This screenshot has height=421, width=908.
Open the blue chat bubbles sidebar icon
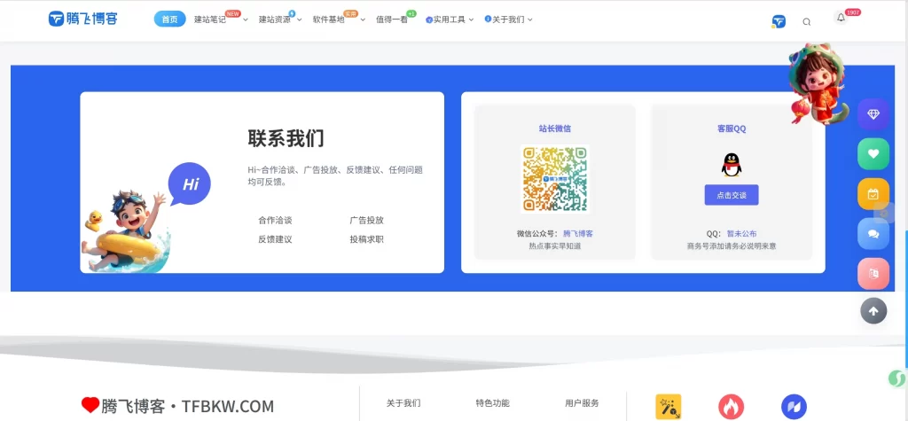pyautogui.click(x=873, y=234)
